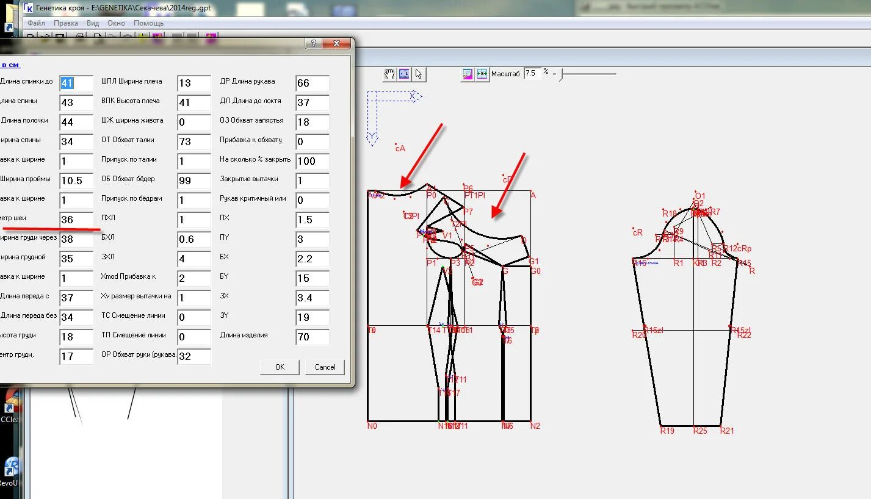This screenshot has width=871, height=499.
Task: Click the Генетика кроя title bar icon
Action: pos(28,8)
